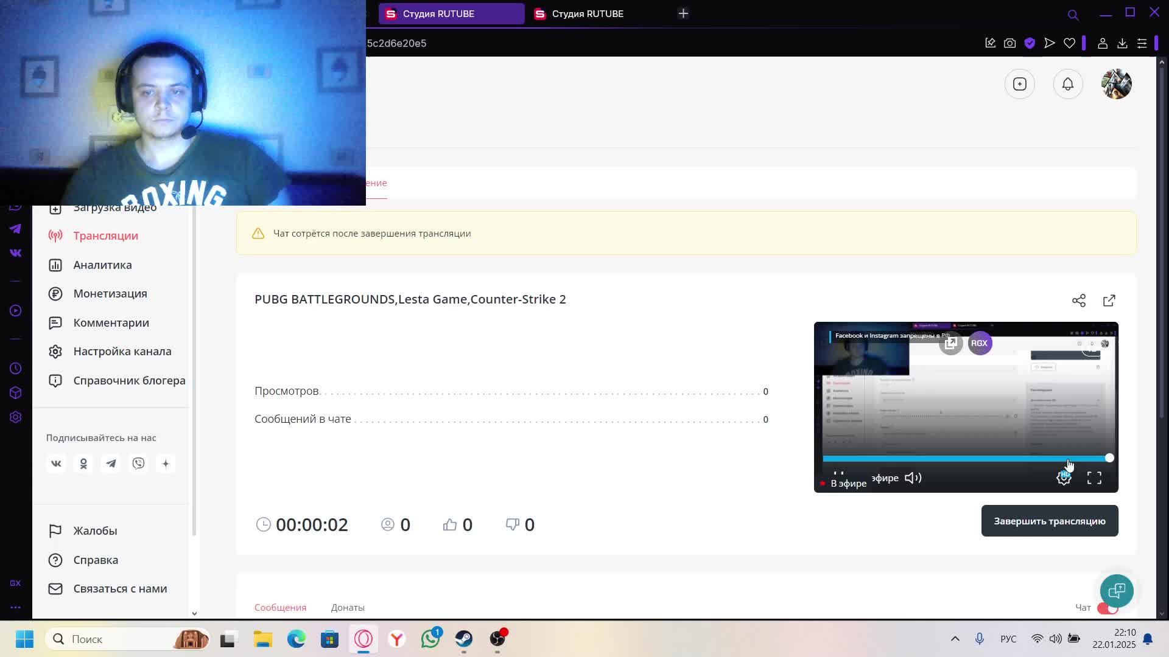
Task: Open Аналитика in the sidebar
Action: 102,265
